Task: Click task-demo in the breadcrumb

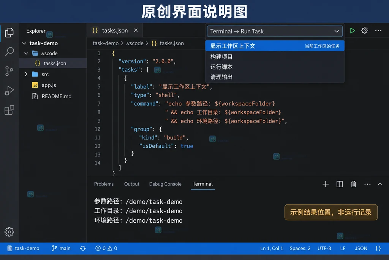Action: pos(106,43)
